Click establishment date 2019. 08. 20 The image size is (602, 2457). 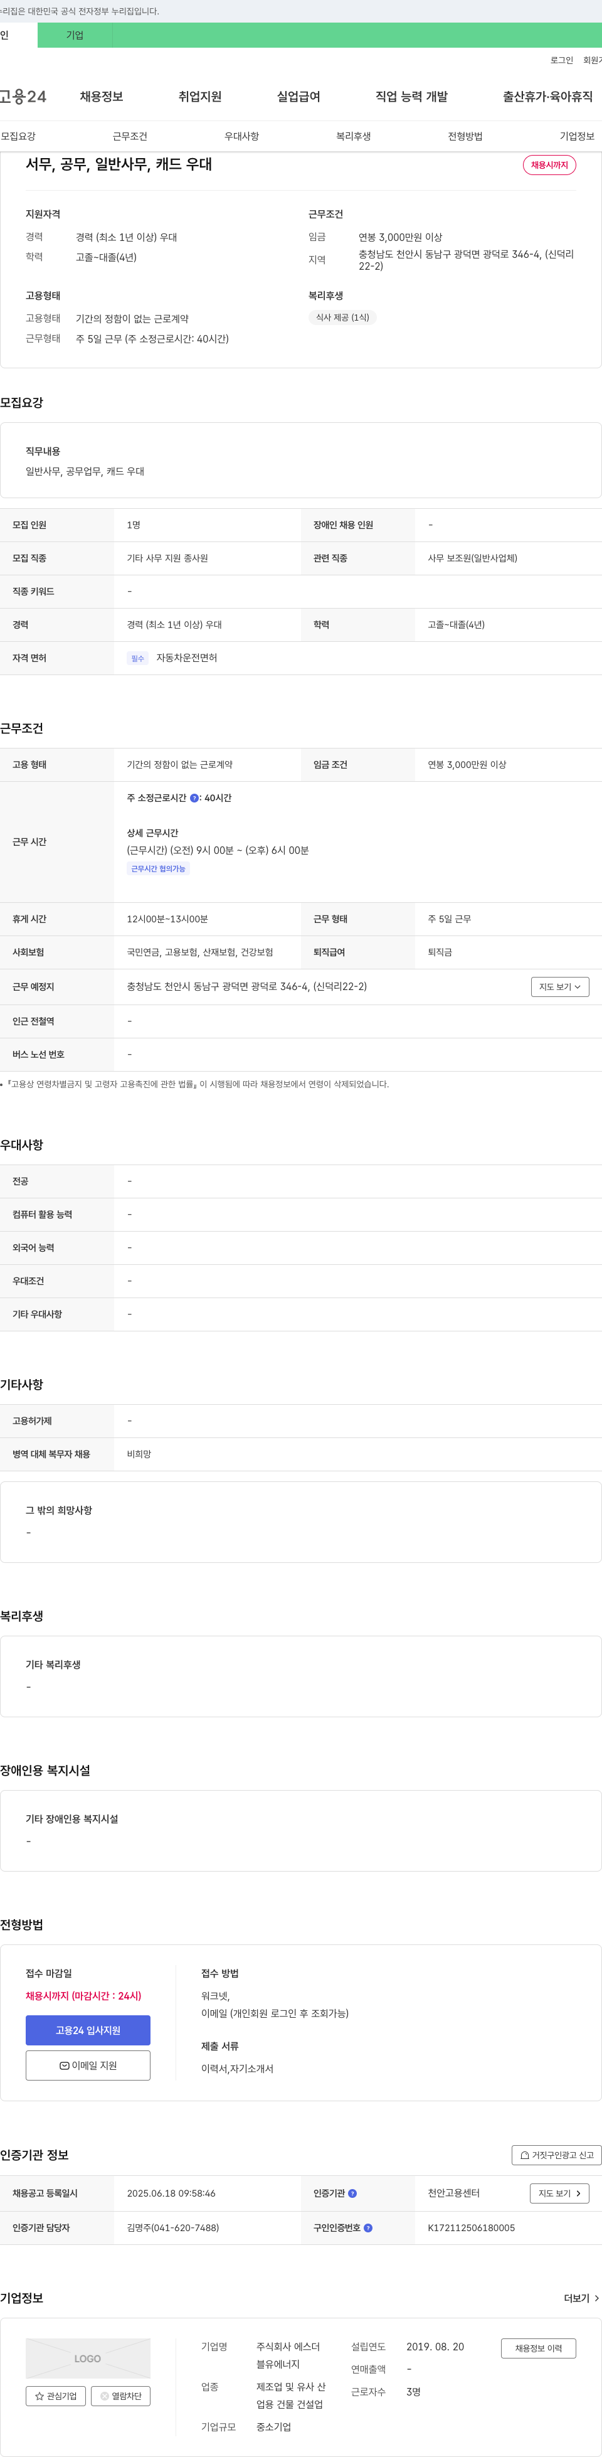435,2347
